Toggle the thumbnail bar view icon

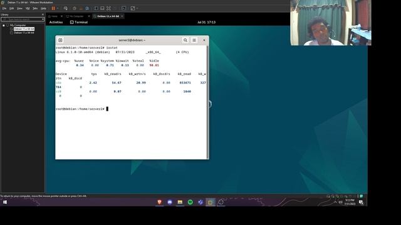click(x=102, y=8)
